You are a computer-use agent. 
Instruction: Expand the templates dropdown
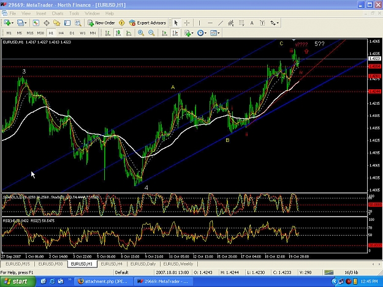tap(215, 33)
